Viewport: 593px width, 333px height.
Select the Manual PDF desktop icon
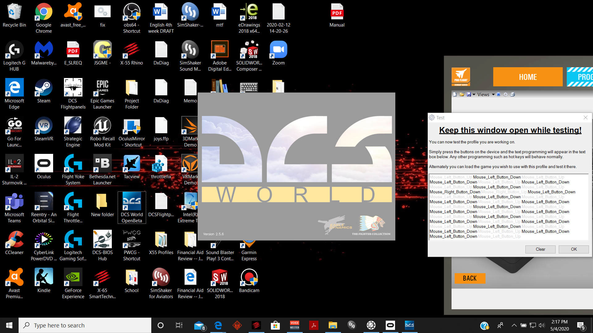[x=337, y=15]
